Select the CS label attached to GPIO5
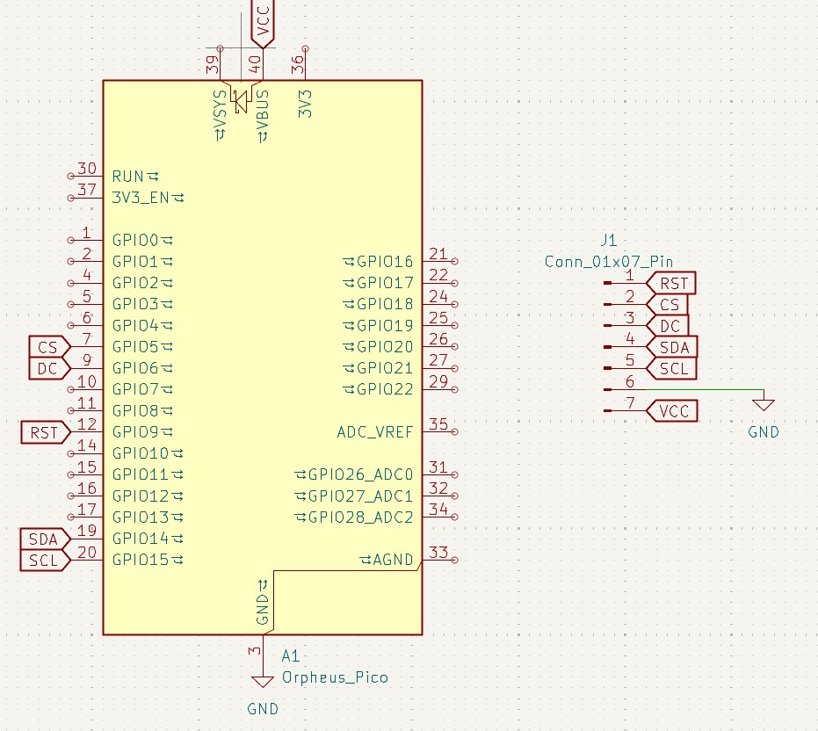Image resolution: width=818 pixels, height=731 pixels. click(x=48, y=346)
